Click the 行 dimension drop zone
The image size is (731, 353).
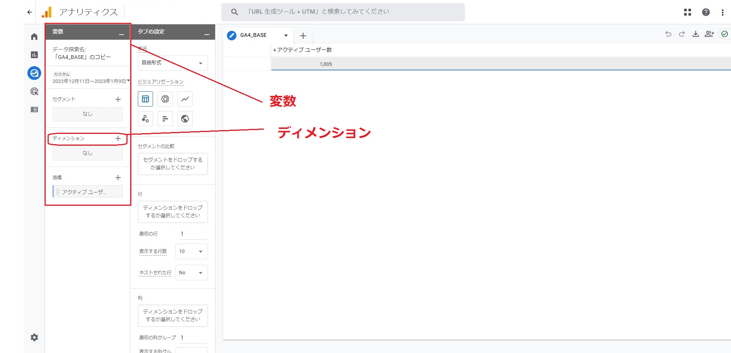[173, 212]
